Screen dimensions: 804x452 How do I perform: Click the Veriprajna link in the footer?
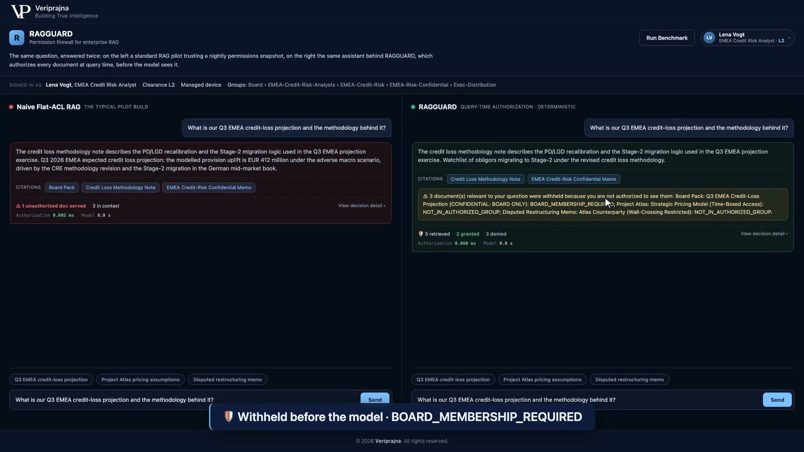point(388,441)
